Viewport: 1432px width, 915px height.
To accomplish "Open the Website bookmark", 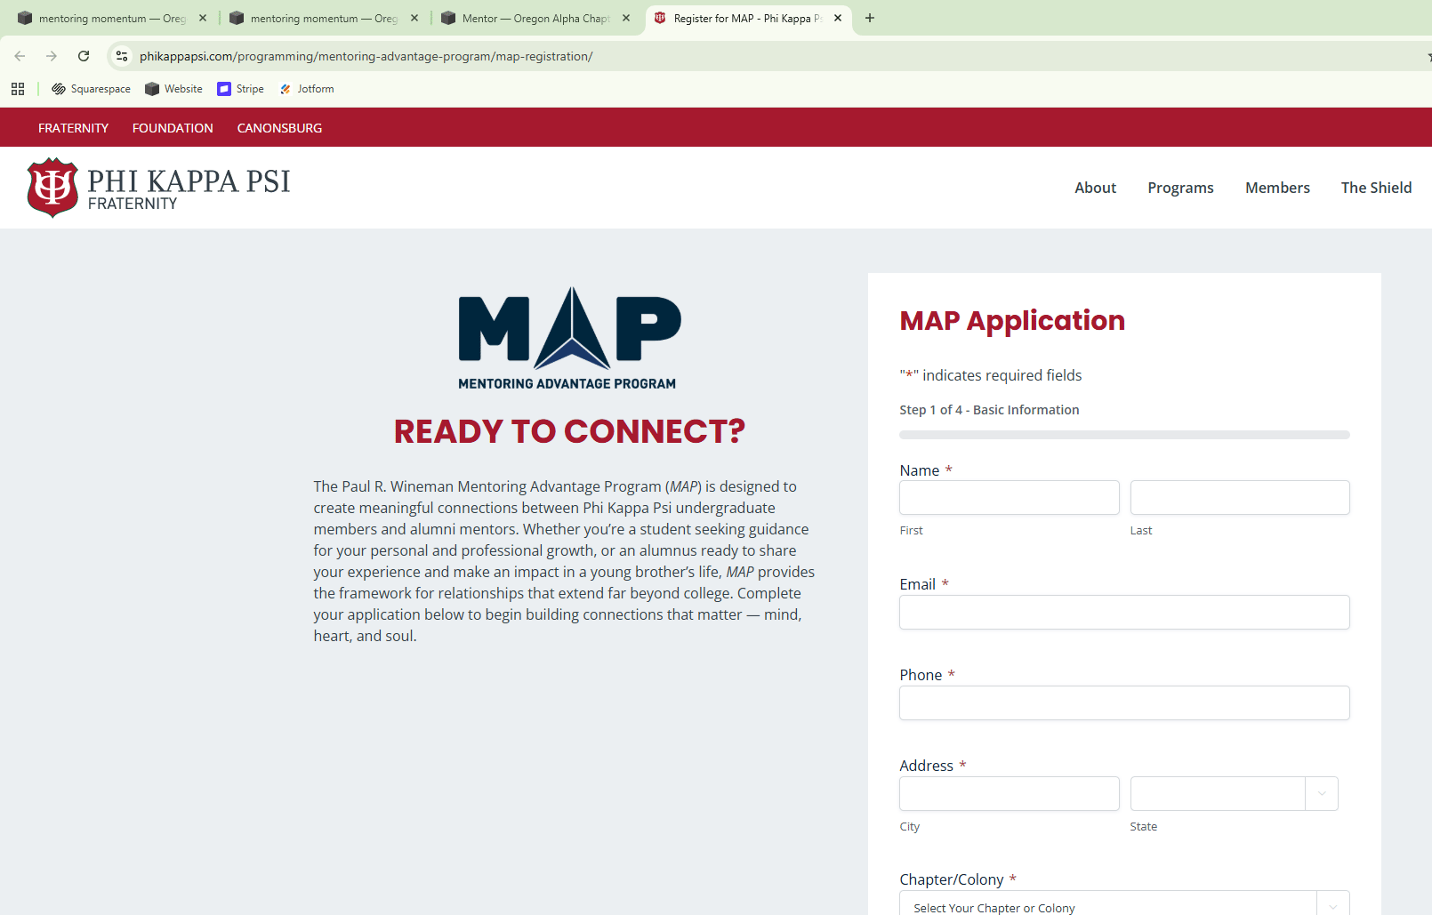I will [173, 89].
